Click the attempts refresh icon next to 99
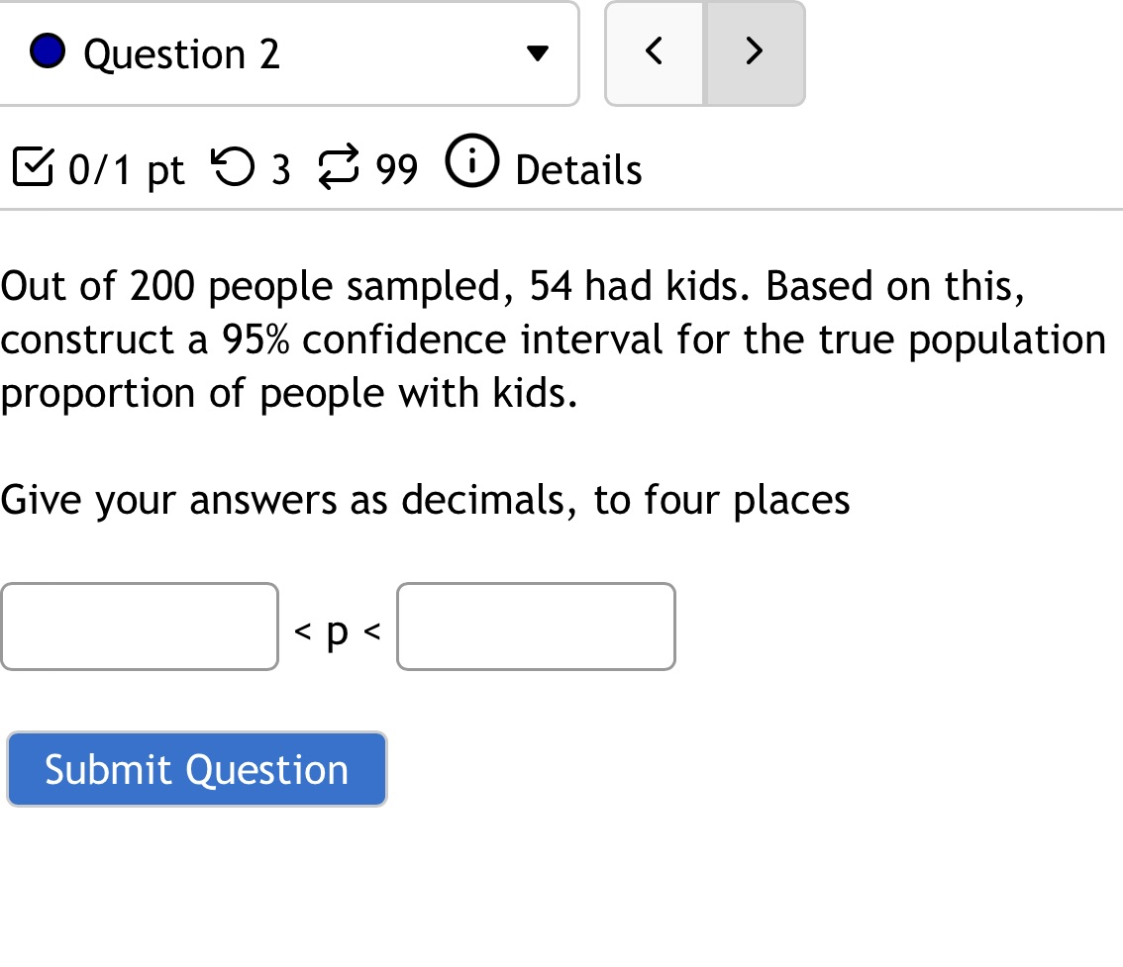Viewport: 1123px width, 967px height. click(337, 167)
